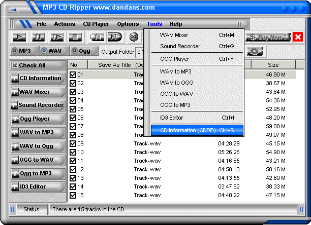311x225 pixels.
Task: Open CD Information from the sidebar
Action: click(x=38, y=79)
